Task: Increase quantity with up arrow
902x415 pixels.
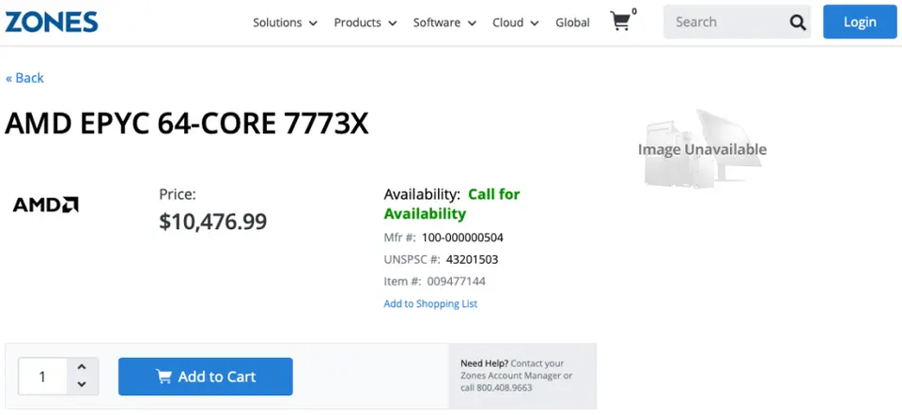Action: [82, 367]
